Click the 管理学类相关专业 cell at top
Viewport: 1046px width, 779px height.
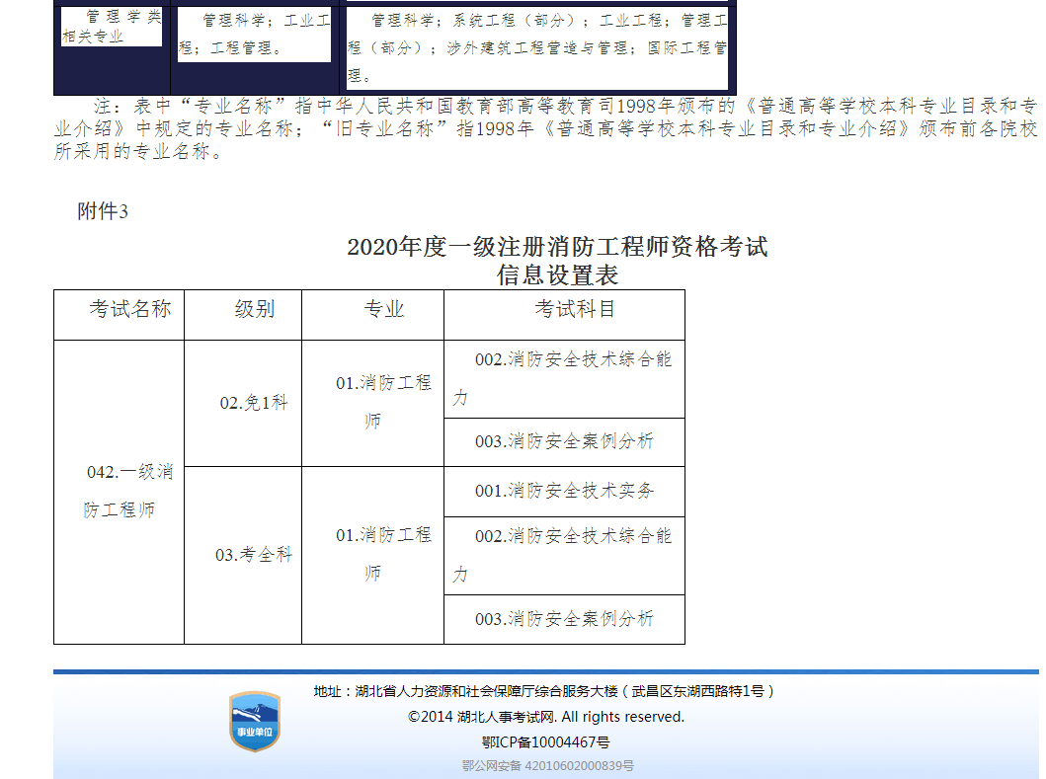pyautogui.click(x=110, y=24)
